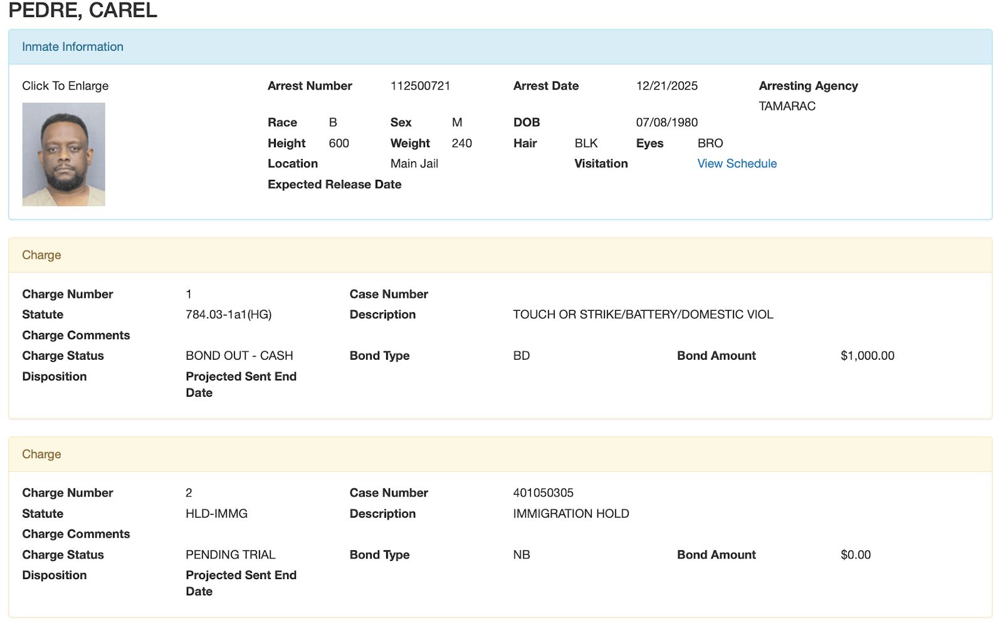Click the PEDRE, CAREL page title

pyautogui.click(x=83, y=11)
